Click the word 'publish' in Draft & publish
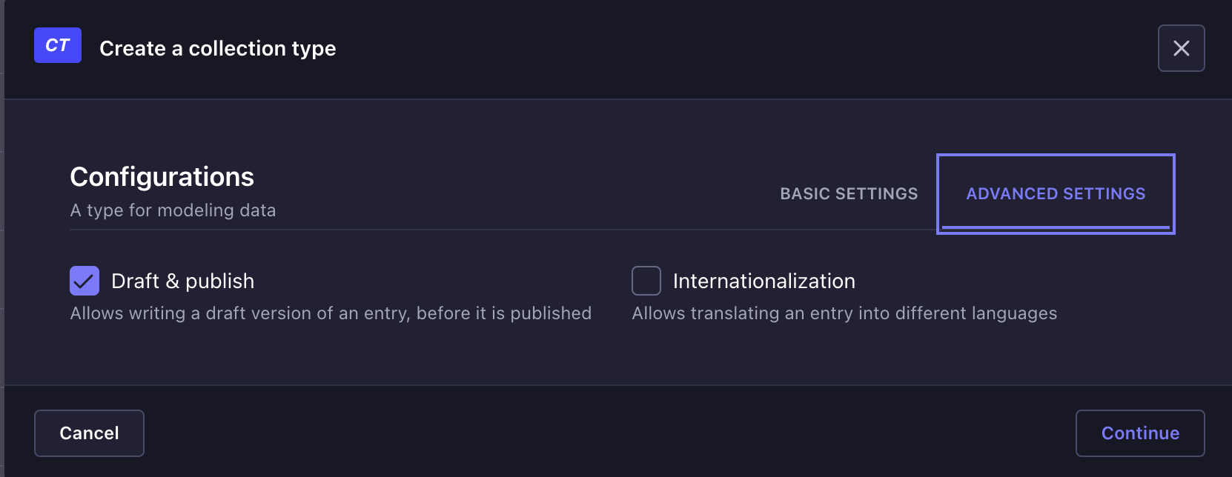 pyautogui.click(x=220, y=281)
